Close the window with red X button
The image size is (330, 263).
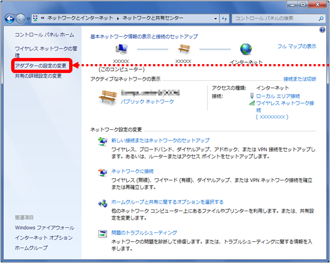pos(318,4)
